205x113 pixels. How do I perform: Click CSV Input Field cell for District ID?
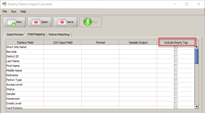click(x=63, y=56)
